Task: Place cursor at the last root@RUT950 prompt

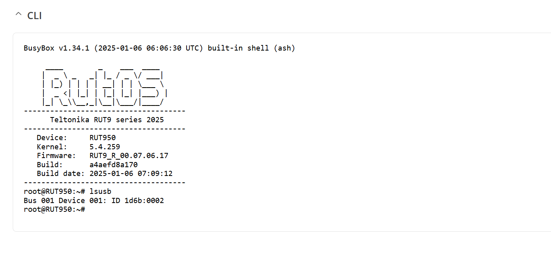Action: point(55,209)
